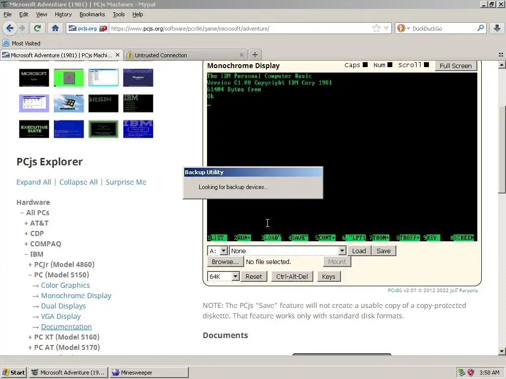Open the Help menu
Image resolution: width=506 pixels, height=379 pixels.
pyautogui.click(x=137, y=14)
